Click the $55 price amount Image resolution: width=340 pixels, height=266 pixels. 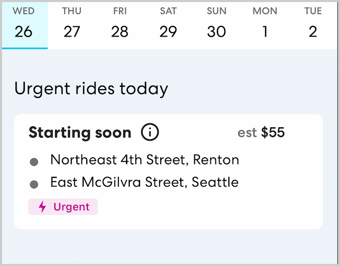point(273,132)
